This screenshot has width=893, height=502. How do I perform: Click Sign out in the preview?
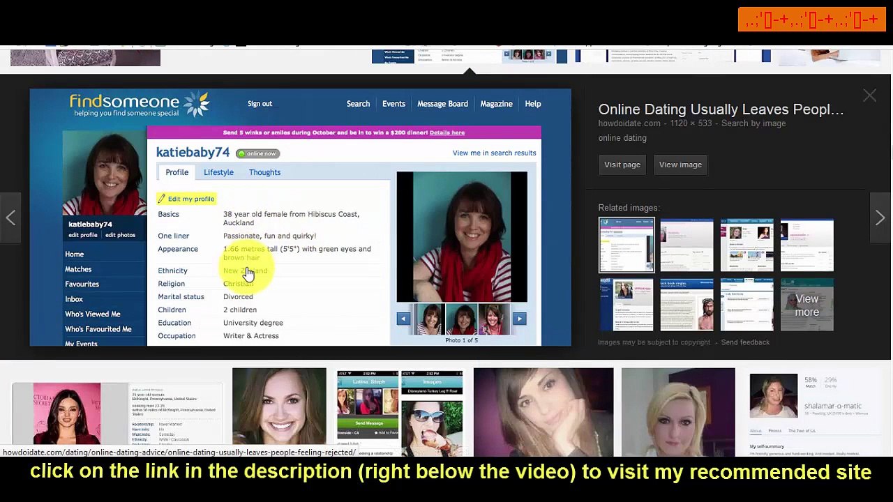[x=260, y=104]
